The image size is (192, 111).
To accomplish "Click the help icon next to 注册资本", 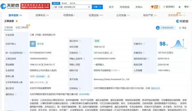I will [x=80, y=53].
